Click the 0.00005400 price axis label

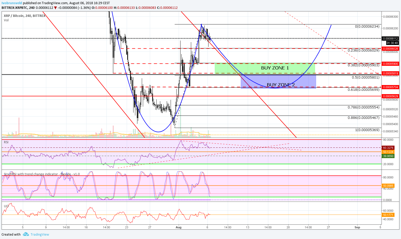point(390,124)
